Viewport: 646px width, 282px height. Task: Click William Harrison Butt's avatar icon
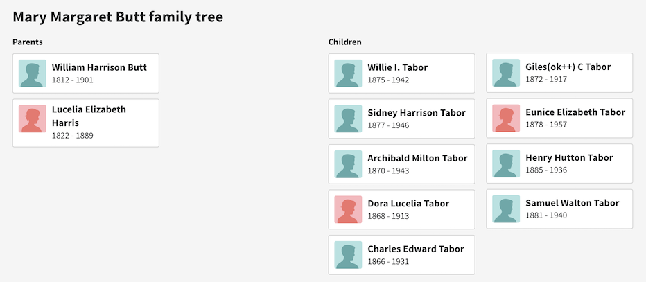[32, 73]
